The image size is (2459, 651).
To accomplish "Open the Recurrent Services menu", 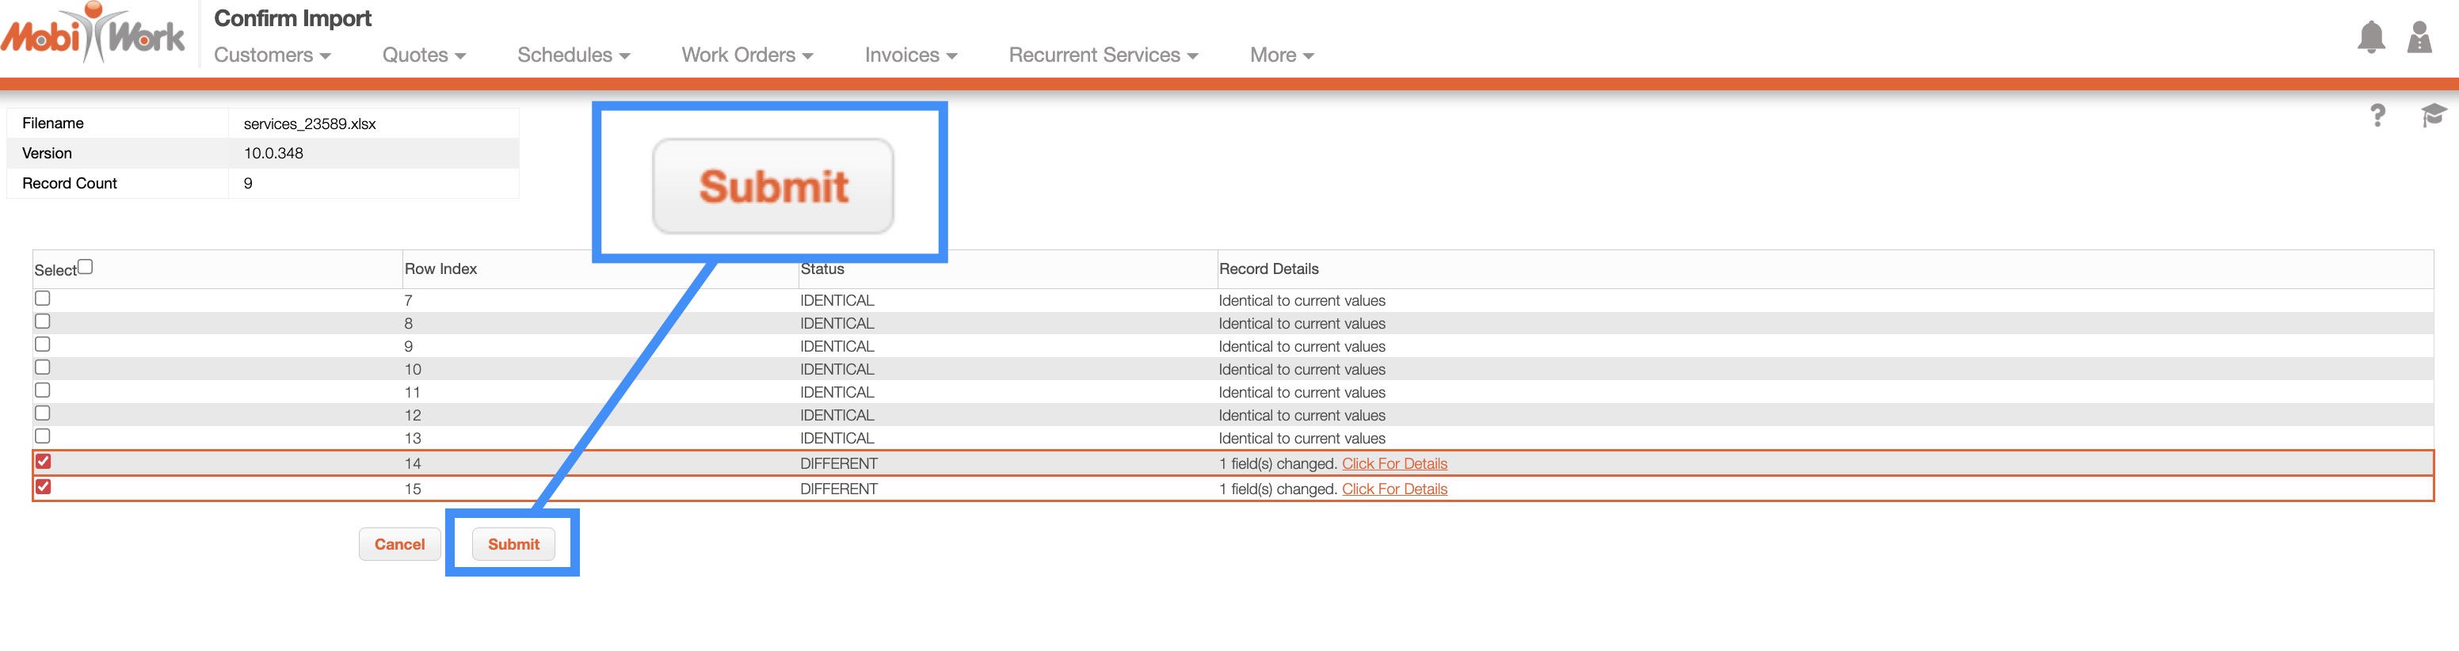I will click(1103, 55).
